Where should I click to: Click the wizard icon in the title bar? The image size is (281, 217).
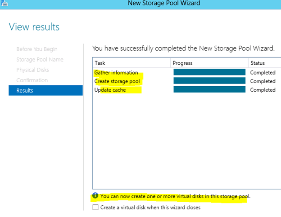(x=4, y=3)
